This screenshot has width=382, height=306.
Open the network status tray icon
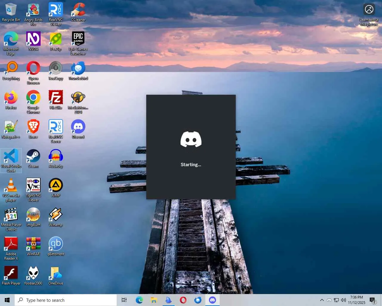point(336,300)
